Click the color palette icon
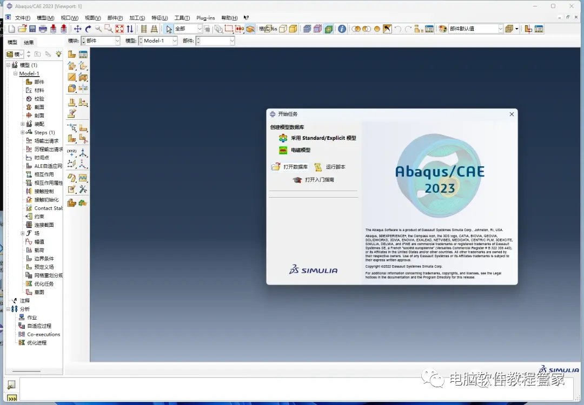The image size is (584, 405). (x=442, y=29)
